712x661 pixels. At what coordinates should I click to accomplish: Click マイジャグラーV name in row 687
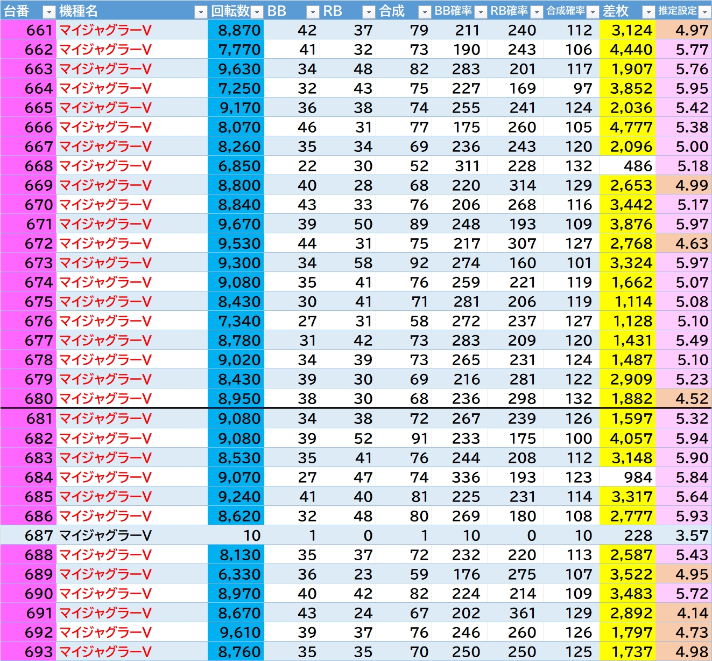tap(105, 535)
